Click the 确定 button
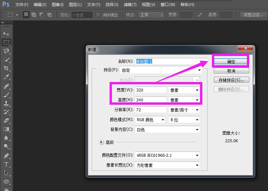This screenshot has width=268, height=191. 231,61
